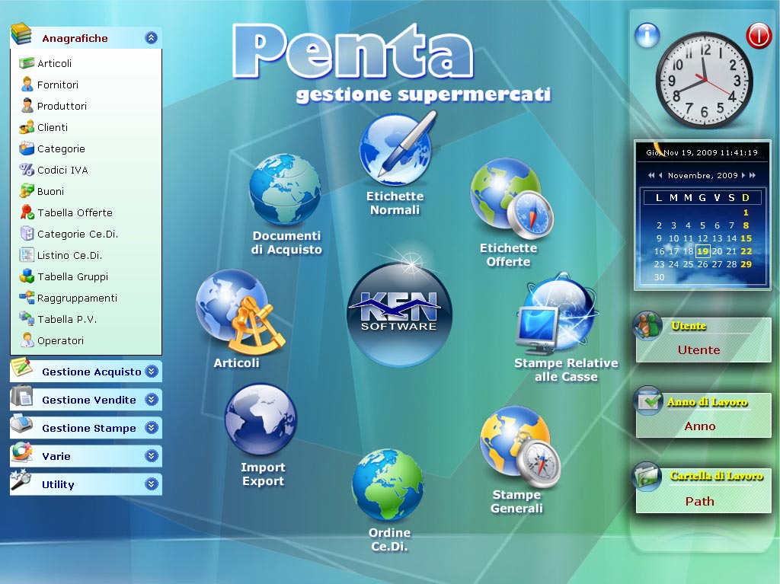Go to next year in calendar

pos(753,175)
